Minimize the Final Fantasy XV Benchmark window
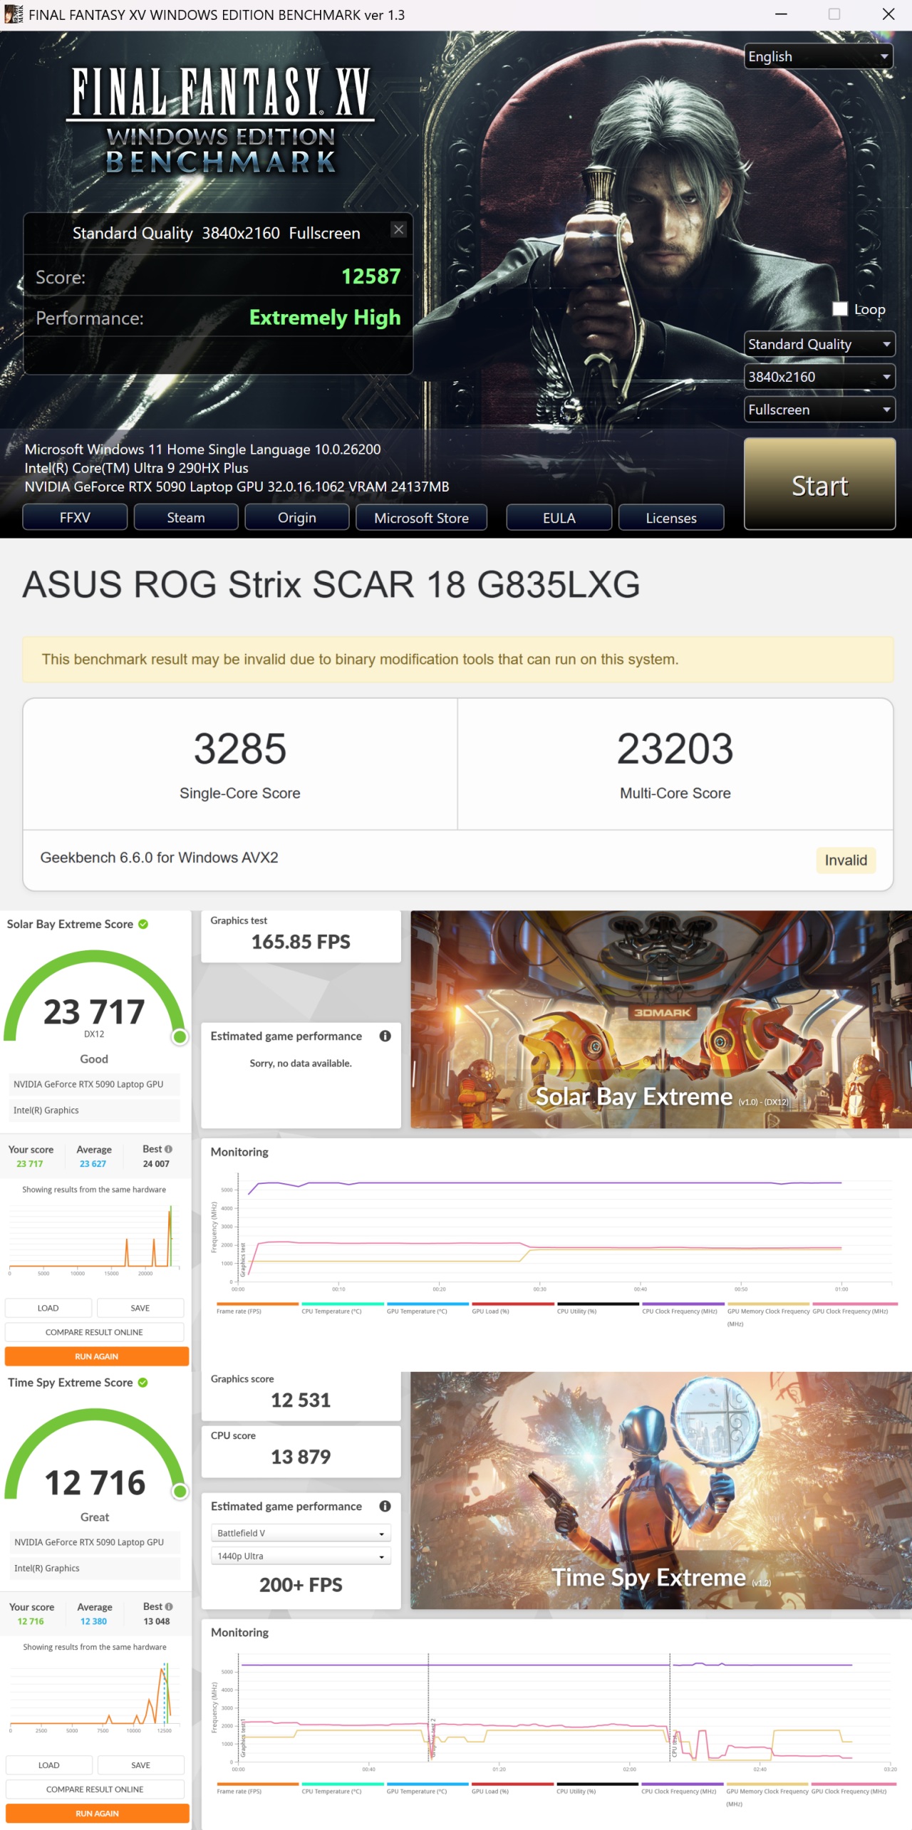Viewport: 912px width, 1830px height. pyautogui.click(x=781, y=14)
